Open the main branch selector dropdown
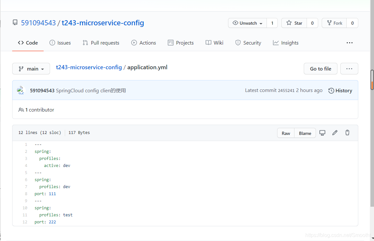Image resolution: width=374 pixels, height=241 pixels. [31, 69]
